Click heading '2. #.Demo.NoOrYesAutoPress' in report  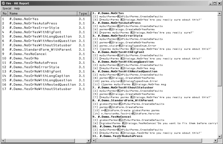[x=117, y=23]
